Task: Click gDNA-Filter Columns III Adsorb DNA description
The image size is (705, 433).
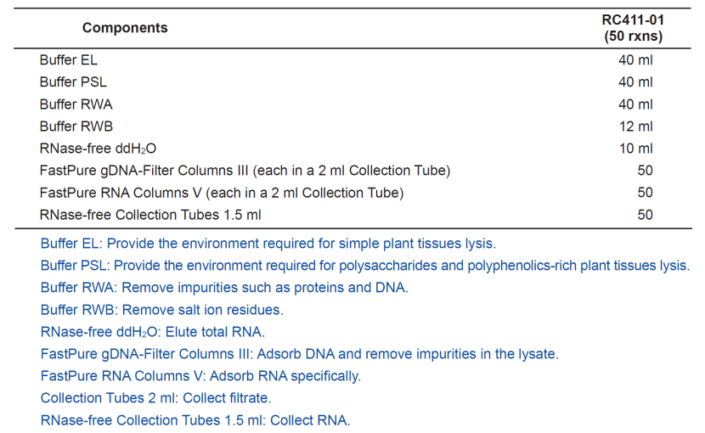Action: [x=300, y=354]
